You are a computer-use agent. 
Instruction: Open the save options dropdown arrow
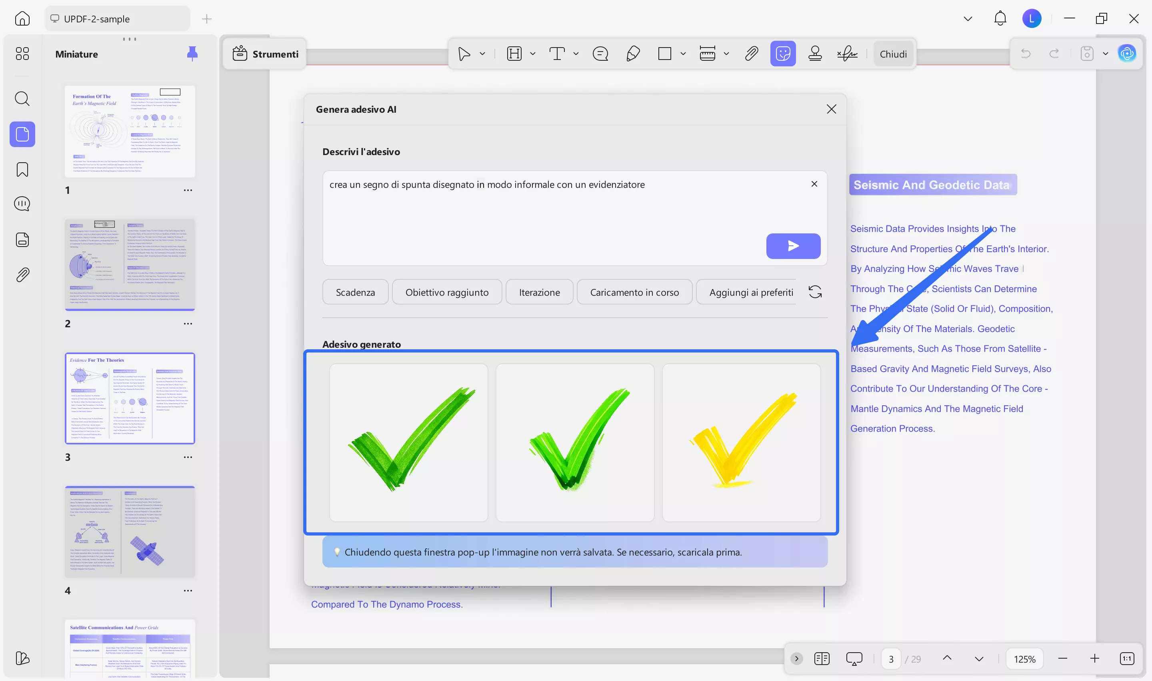click(1106, 54)
